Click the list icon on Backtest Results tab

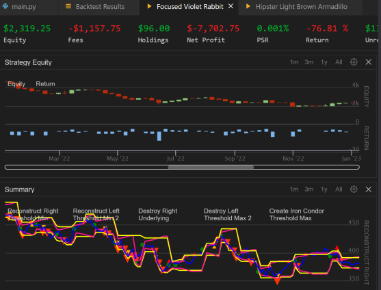(68, 6)
